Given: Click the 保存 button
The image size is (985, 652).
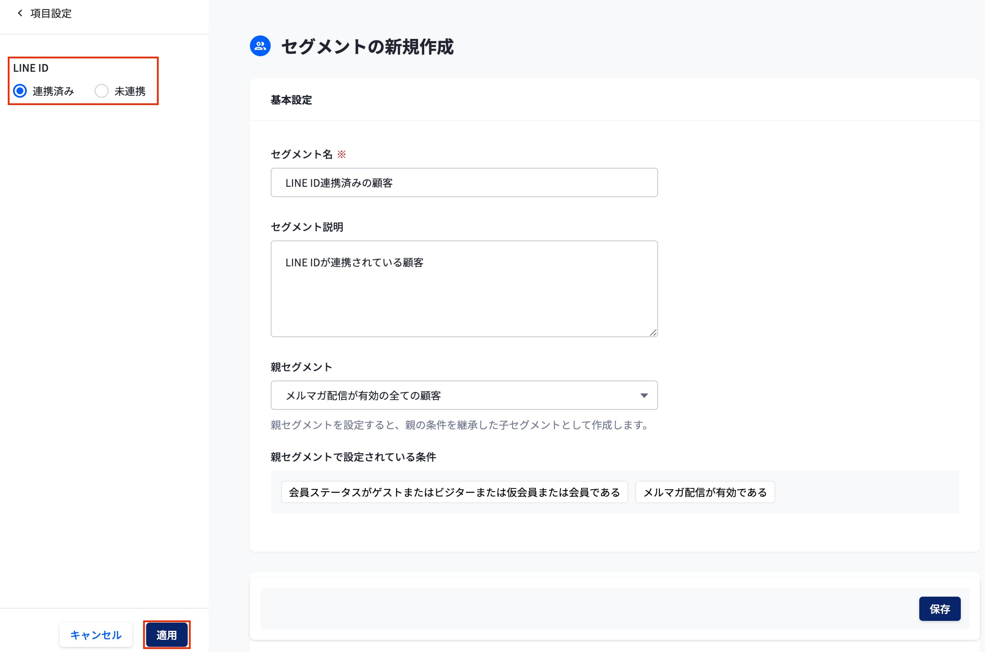Looking at the screenshot, I should pos(939,609).
